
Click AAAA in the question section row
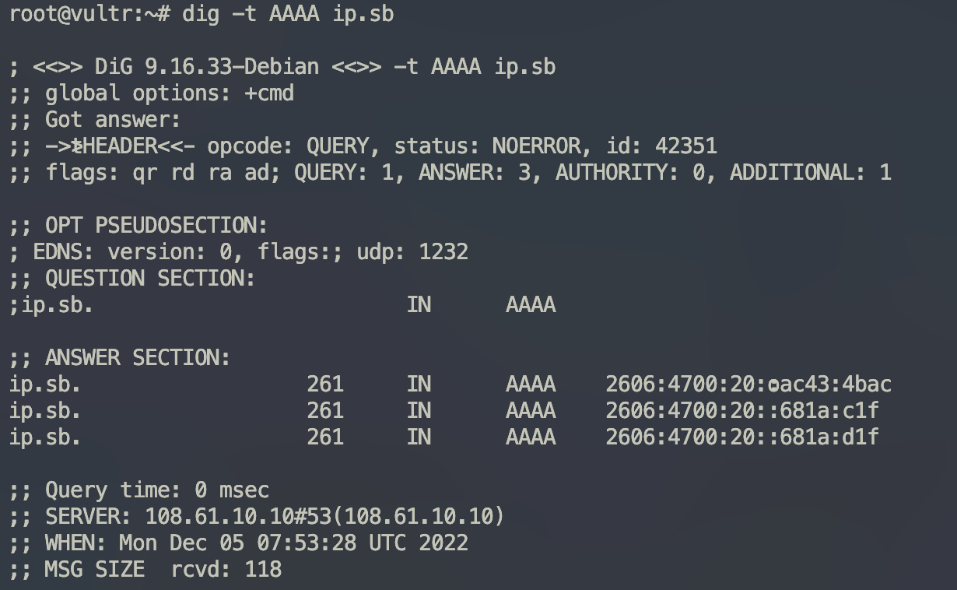(531, 305)
